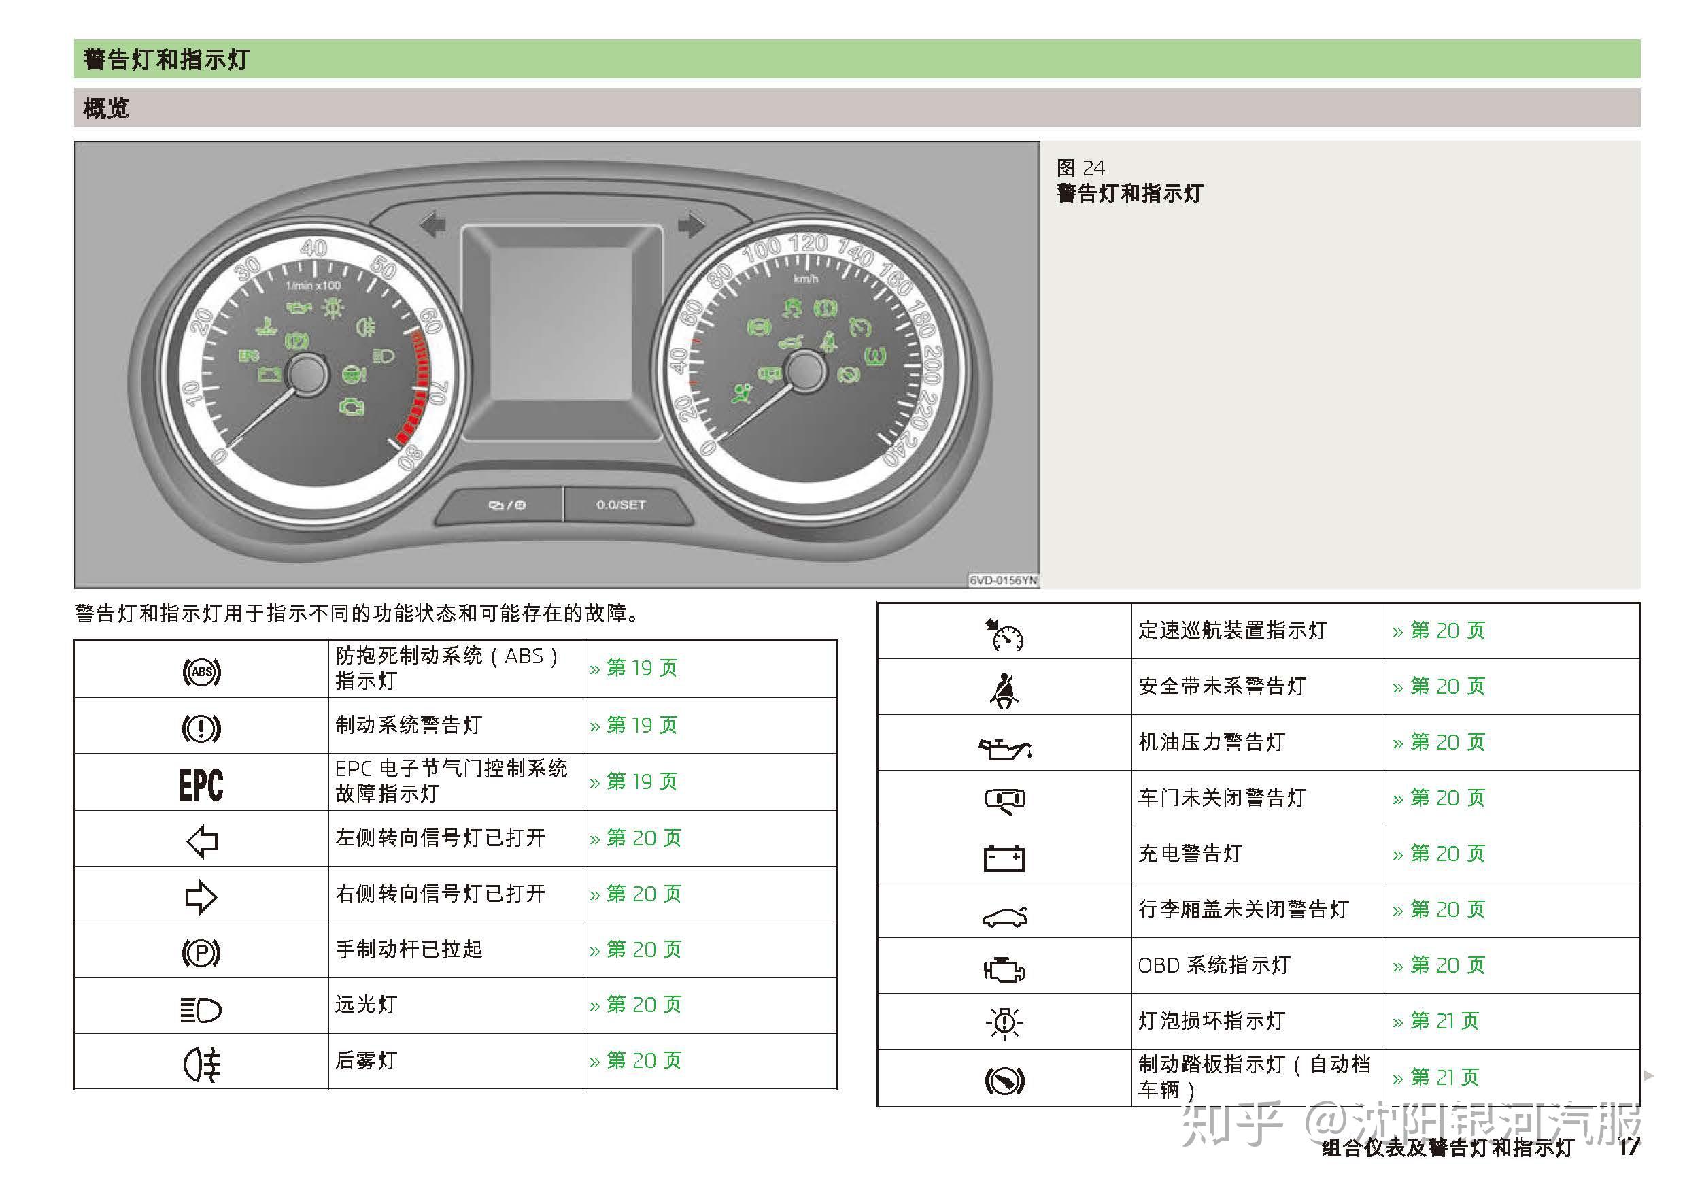Image resolution: width=1685 pixels, height=1191 pixels.
Task: Click the text EPC 电子节气门控制系统故障指示灯
Action: point(452,782)
